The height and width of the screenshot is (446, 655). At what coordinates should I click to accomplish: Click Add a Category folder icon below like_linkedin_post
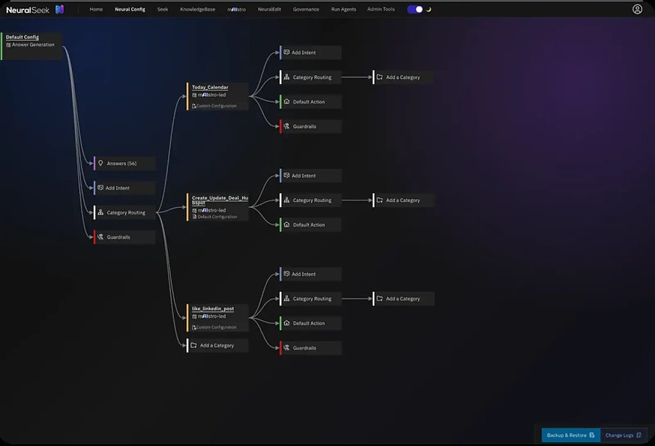[194, 345]
